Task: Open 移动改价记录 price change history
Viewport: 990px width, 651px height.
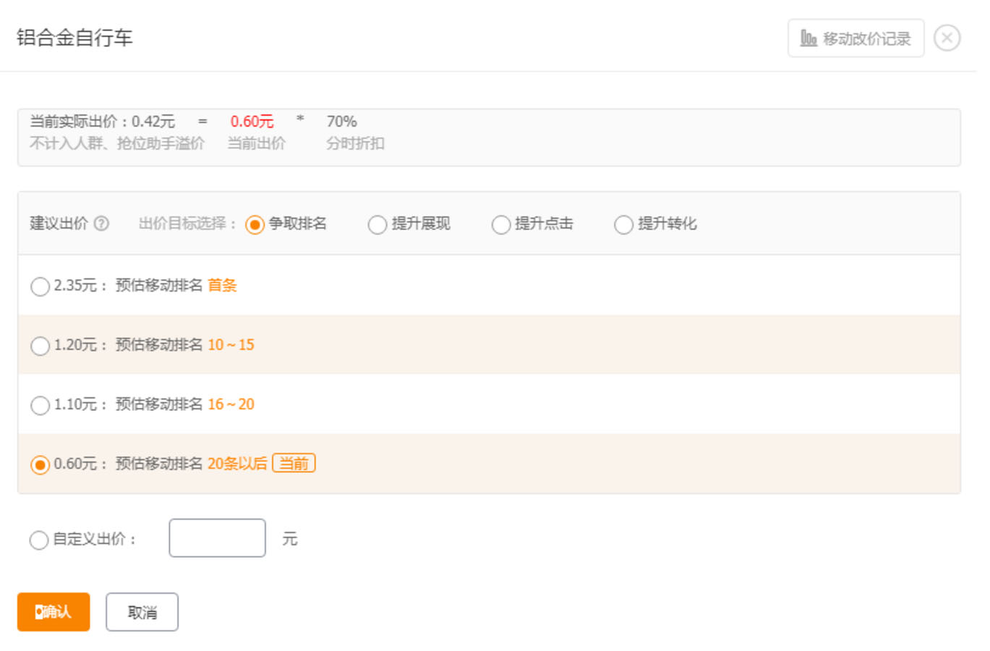Action: (x=855, y=38)
